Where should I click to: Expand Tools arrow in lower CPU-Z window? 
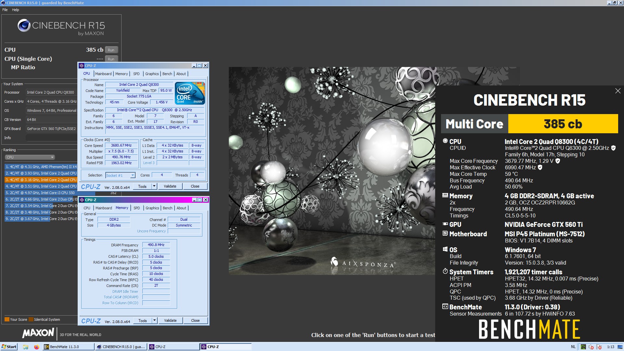[155, 320]
